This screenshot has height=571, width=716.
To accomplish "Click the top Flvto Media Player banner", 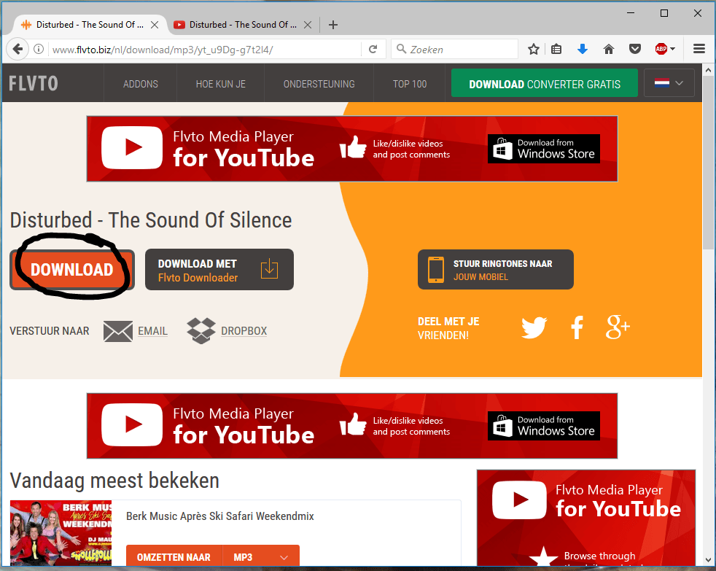I will (352, 149).
